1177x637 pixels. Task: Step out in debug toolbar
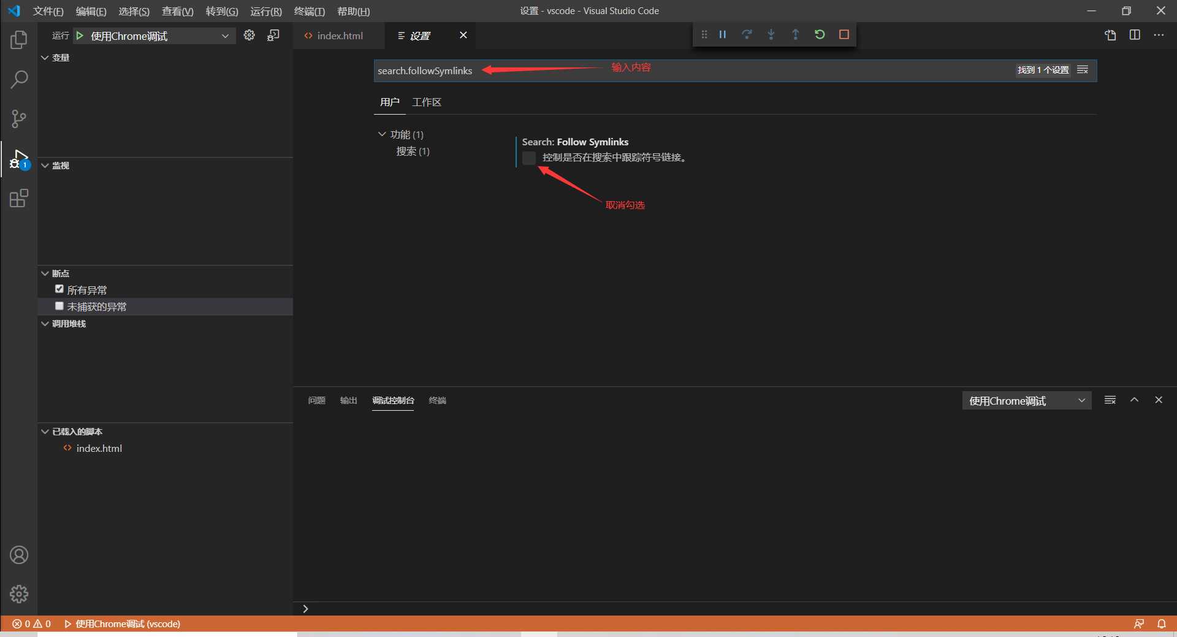(x=796, y=34)
